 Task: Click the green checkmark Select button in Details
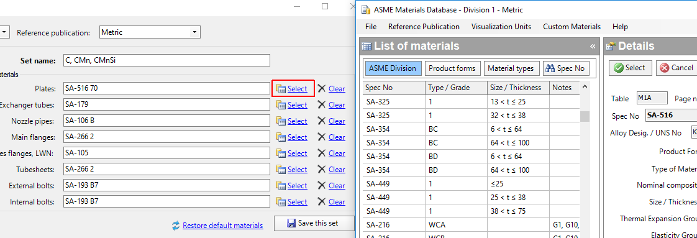click(x=630, y=68)
